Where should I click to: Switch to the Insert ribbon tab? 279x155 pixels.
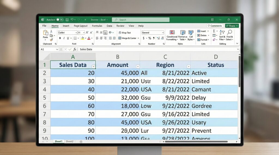coord(66,26)
